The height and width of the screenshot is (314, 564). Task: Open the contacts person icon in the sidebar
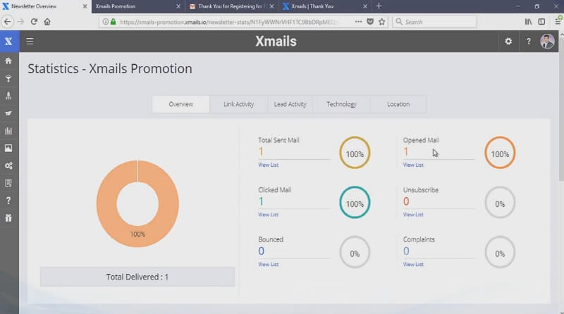8,96
